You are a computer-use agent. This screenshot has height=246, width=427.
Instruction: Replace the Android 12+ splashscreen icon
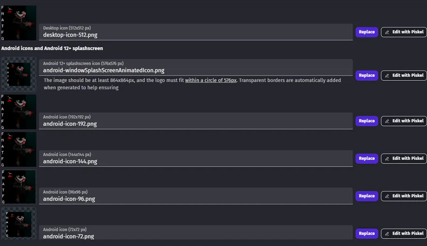pyautogui.click(x=366, y=75)
